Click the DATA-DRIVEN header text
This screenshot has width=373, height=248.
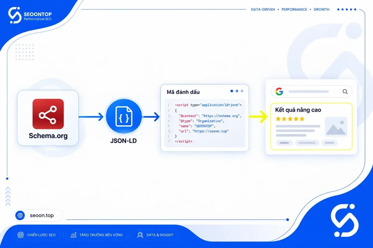point(263,10)
